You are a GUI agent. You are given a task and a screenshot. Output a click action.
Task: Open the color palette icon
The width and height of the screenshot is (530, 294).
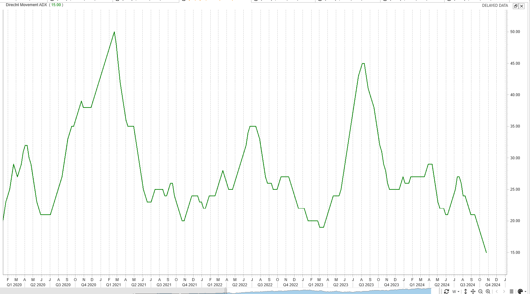coord(520,291)
